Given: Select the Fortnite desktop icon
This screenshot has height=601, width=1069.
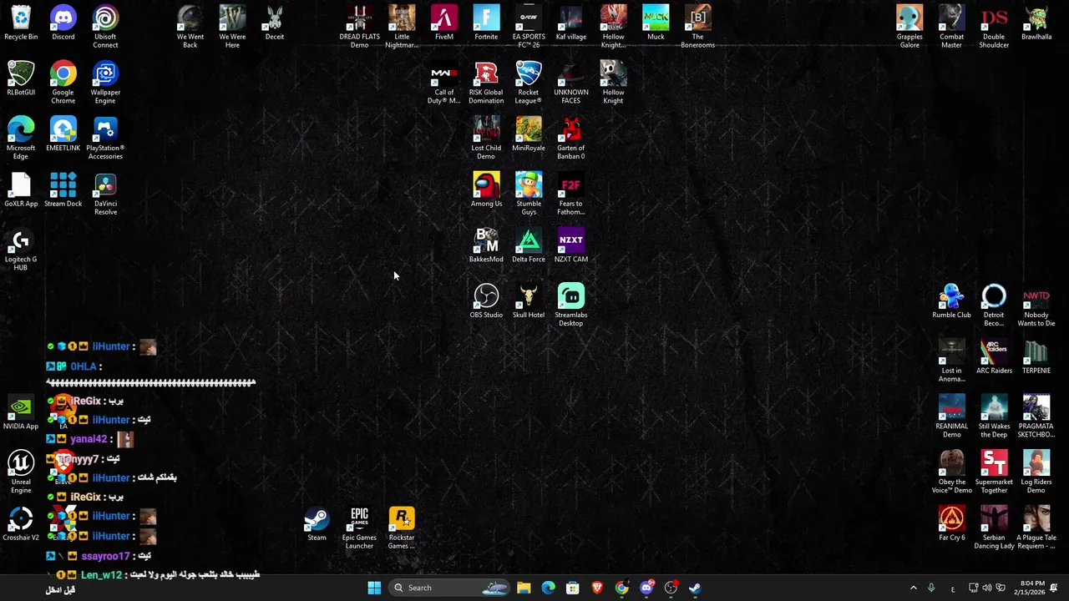Looking at the screenshot, I should [x=486, y=23].
